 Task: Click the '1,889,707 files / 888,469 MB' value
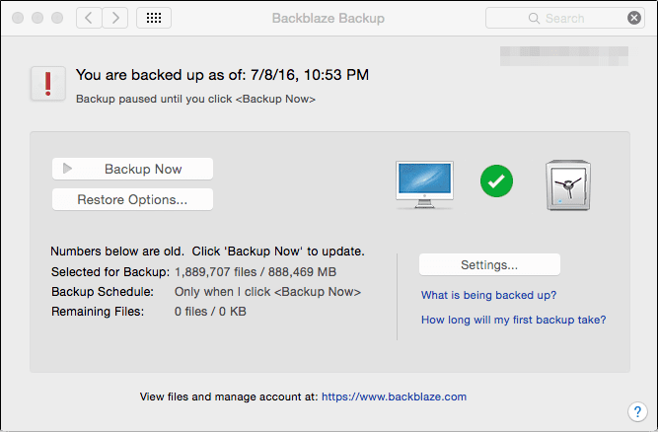tap(256, 272)
